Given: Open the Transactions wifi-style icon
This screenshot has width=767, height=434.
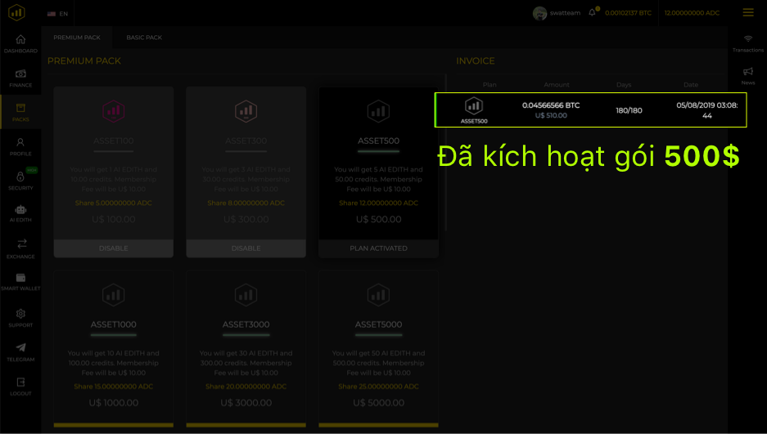Looking at the screenshot, I should point(748,38).
